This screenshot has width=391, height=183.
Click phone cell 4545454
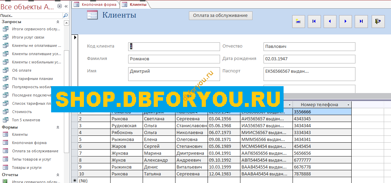click(x=322, y=146)
